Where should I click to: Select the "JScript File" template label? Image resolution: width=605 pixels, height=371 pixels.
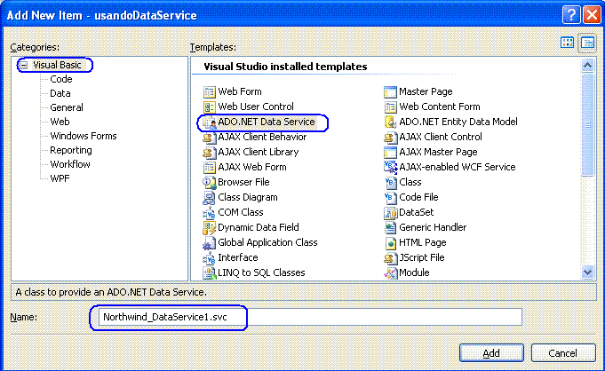pos(422,257)
